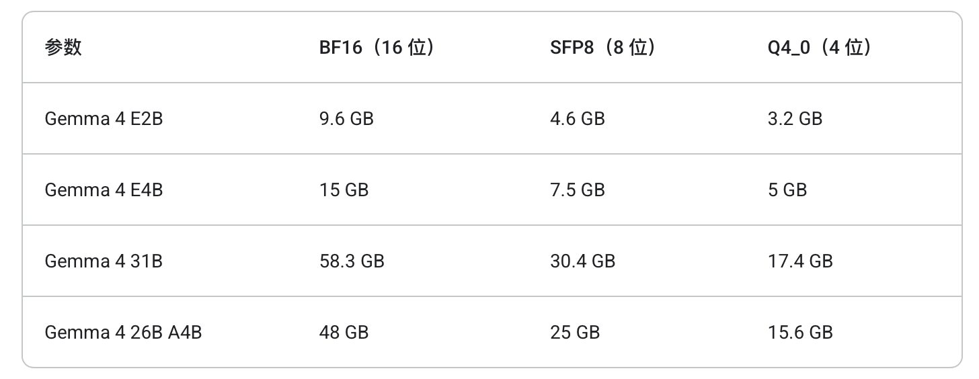Click the 17.4 GB cell

point(800,261)
